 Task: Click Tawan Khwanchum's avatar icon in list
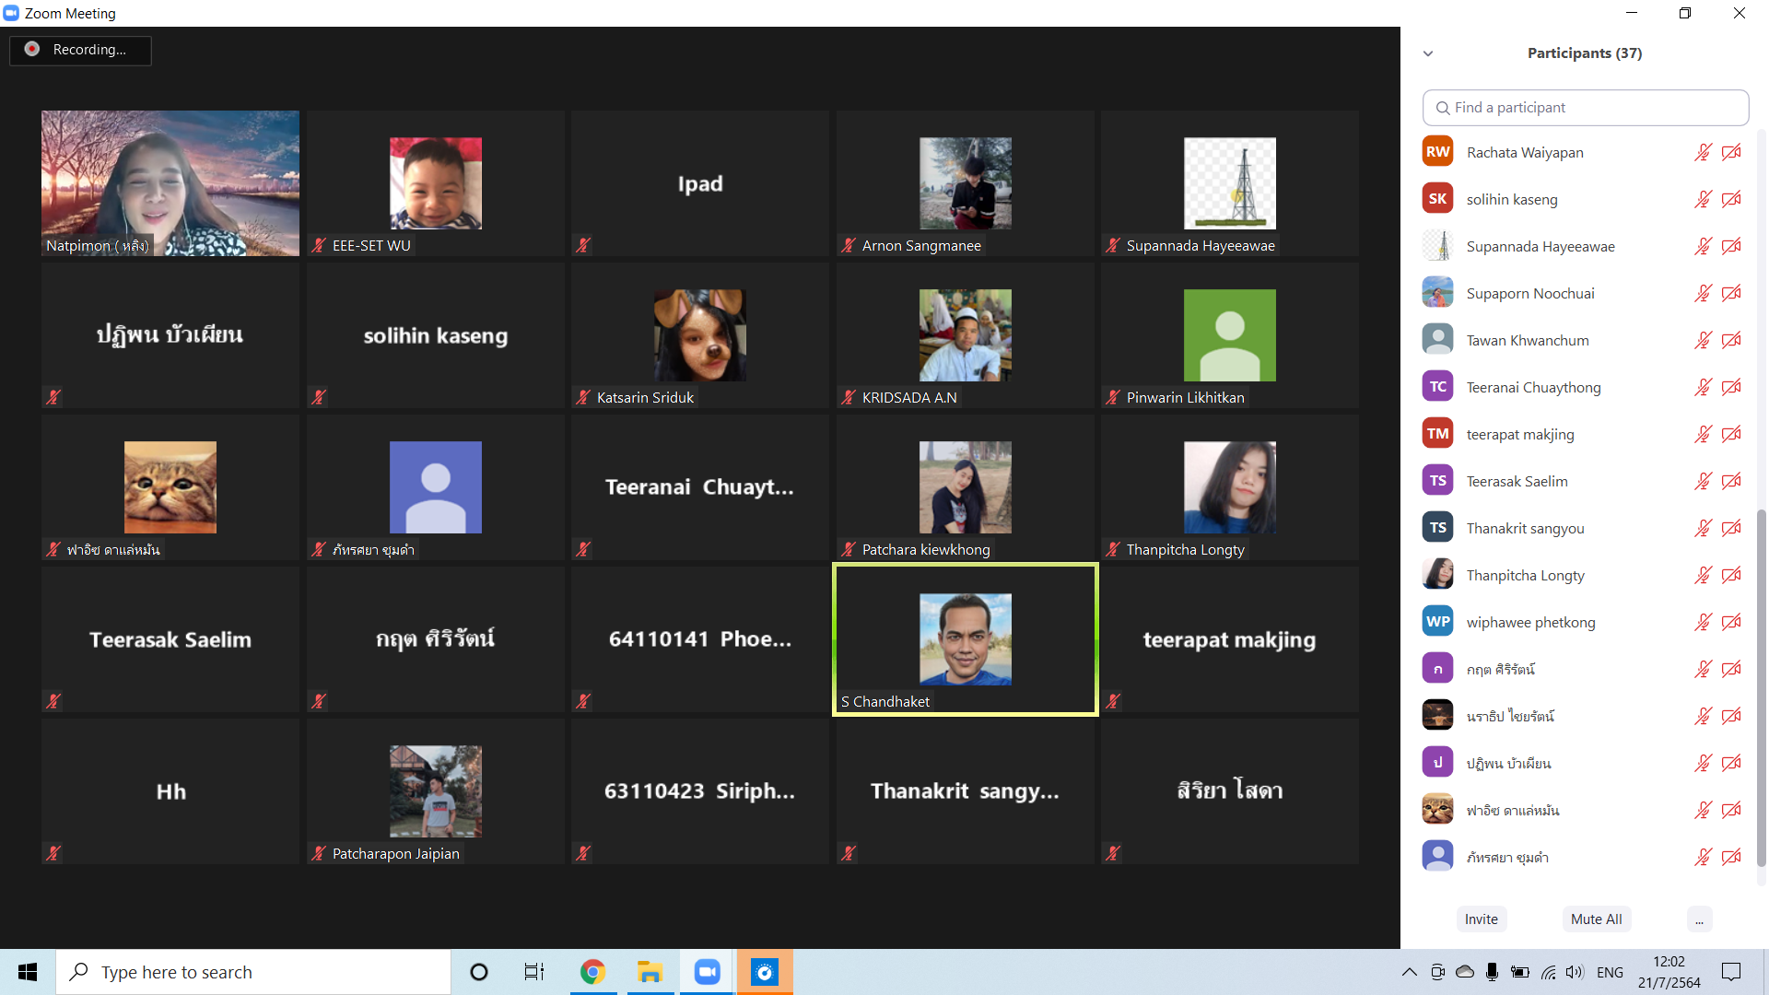point(1437,340)
